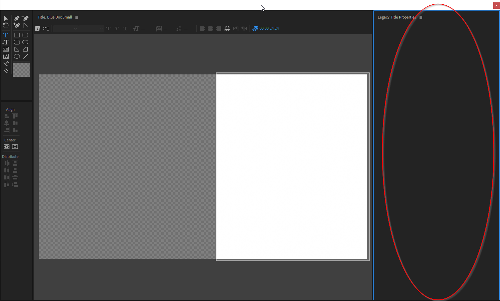Distribute objects horizontal left
This screenshot has height=301, width=500.
point(6,163)
